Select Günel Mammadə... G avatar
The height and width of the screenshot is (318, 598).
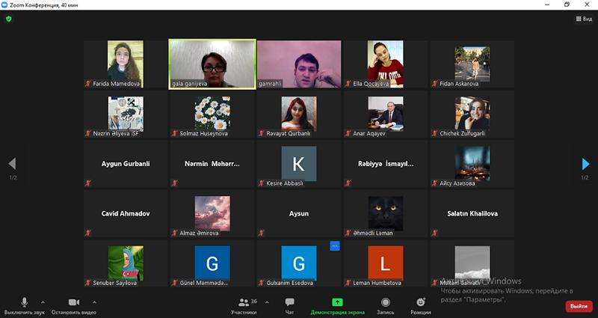tap(212, 263)
